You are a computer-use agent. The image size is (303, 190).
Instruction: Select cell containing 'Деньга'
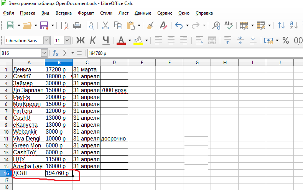tap(29, 69)
